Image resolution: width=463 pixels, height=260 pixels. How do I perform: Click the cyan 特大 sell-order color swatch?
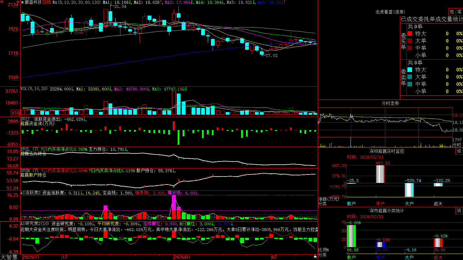click(x=410, y=70)
